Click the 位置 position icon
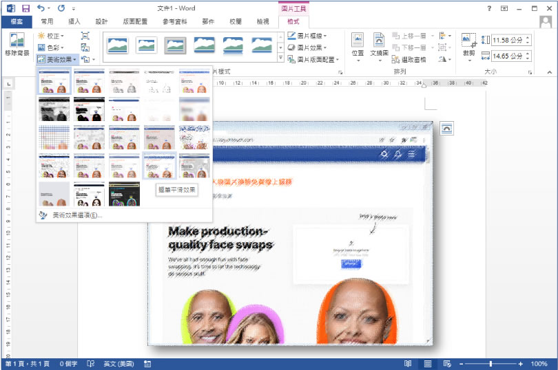The image size is (558, 370). coord(358,39)
